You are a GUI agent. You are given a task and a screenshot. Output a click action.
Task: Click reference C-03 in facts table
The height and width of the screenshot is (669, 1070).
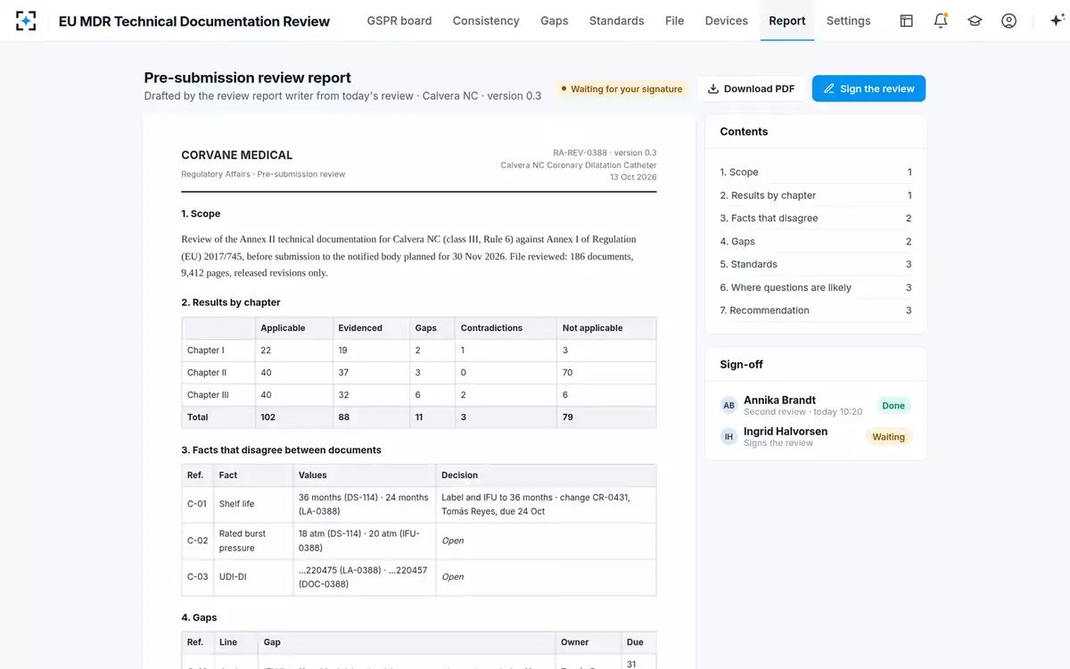197,577
